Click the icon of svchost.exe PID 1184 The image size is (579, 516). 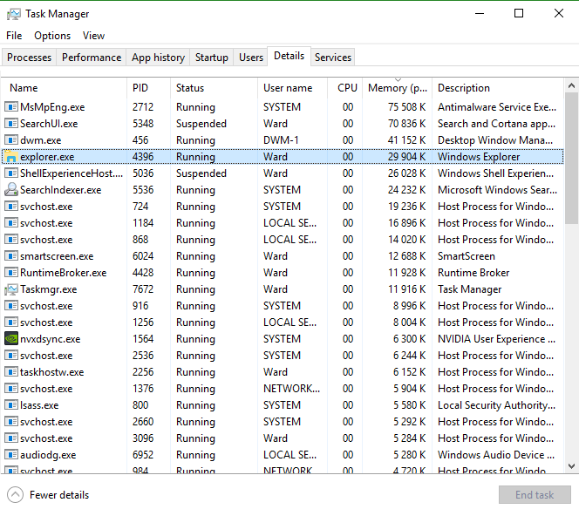pyautogui.click(x=11, y=223)
